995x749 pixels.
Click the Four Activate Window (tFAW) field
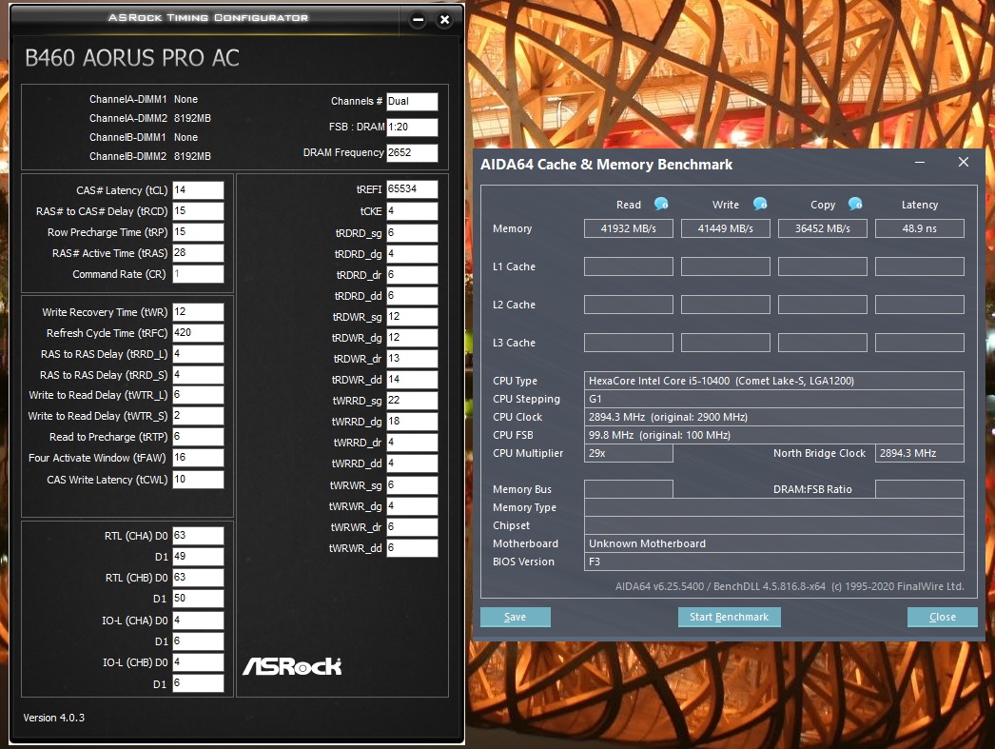pyautogui.click(x=198, y=459)
